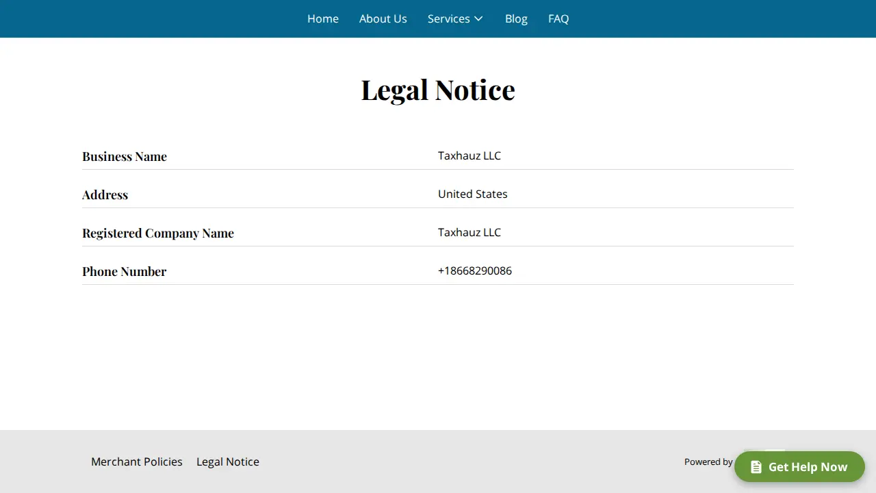Navigate to the FAQ page
The height and width of the screenshot is (493, 876).
click(x=558, y=18)
